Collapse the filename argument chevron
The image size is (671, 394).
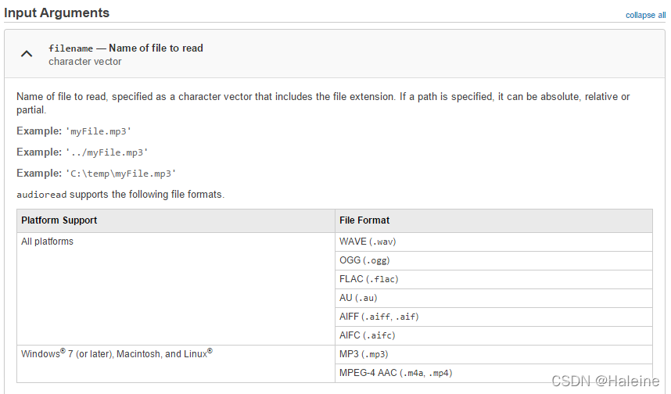tap(27, 54)
